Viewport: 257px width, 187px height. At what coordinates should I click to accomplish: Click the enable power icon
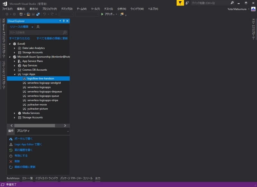point(11,156)
